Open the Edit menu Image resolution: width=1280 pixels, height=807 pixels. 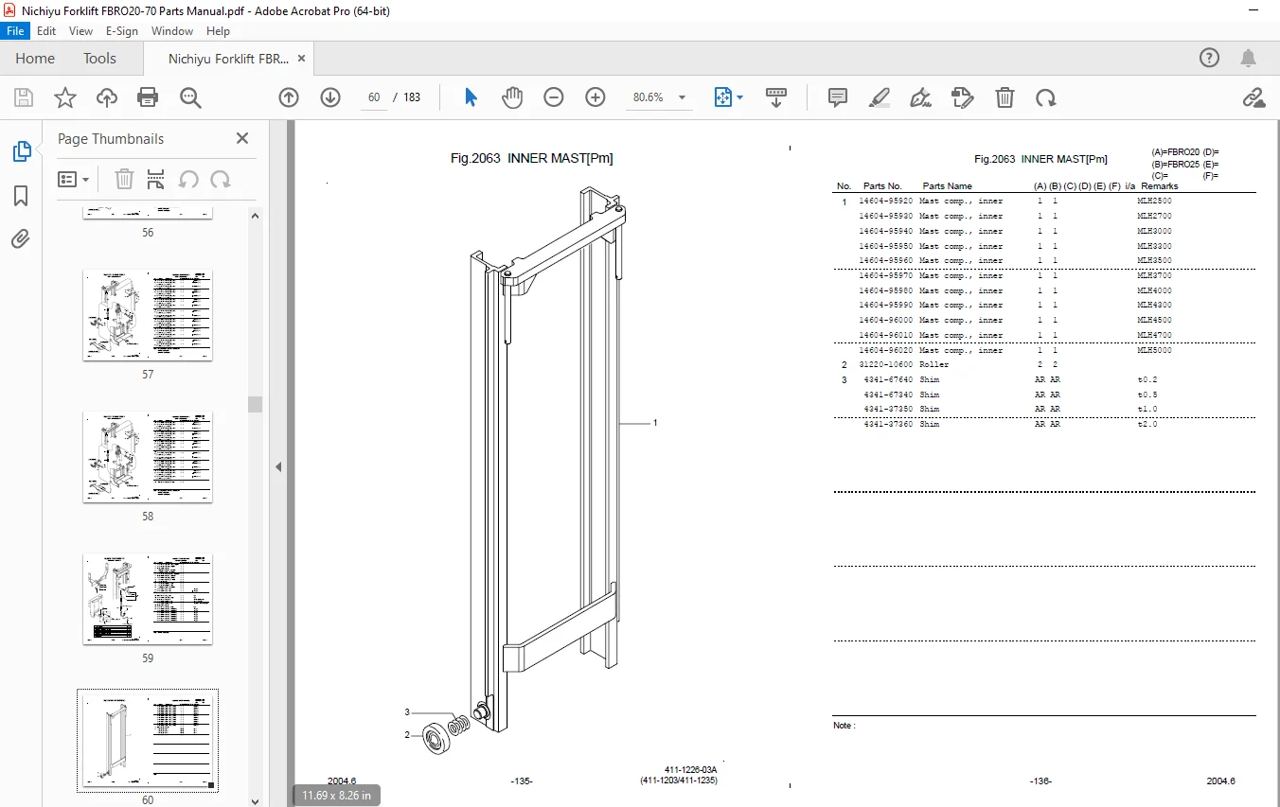(x=46, y=31)
